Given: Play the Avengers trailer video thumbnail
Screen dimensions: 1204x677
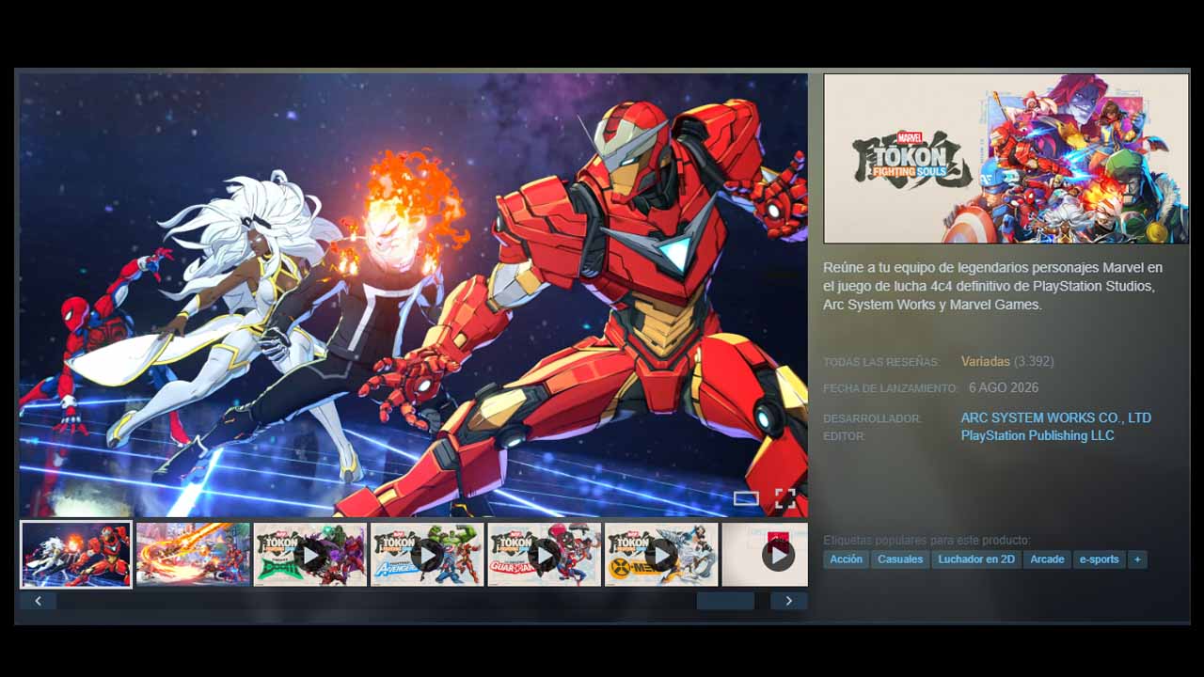Looking at the screenshot, I should click(x=427, y=555).
